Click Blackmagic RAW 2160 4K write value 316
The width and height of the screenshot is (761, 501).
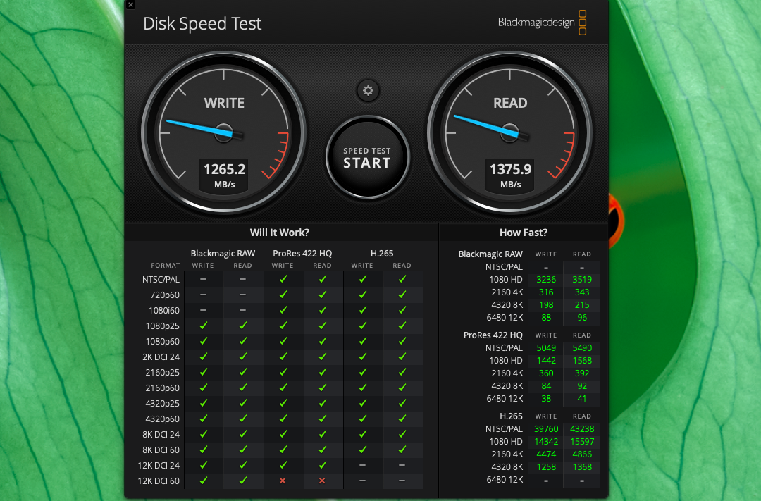click(546, 292)
